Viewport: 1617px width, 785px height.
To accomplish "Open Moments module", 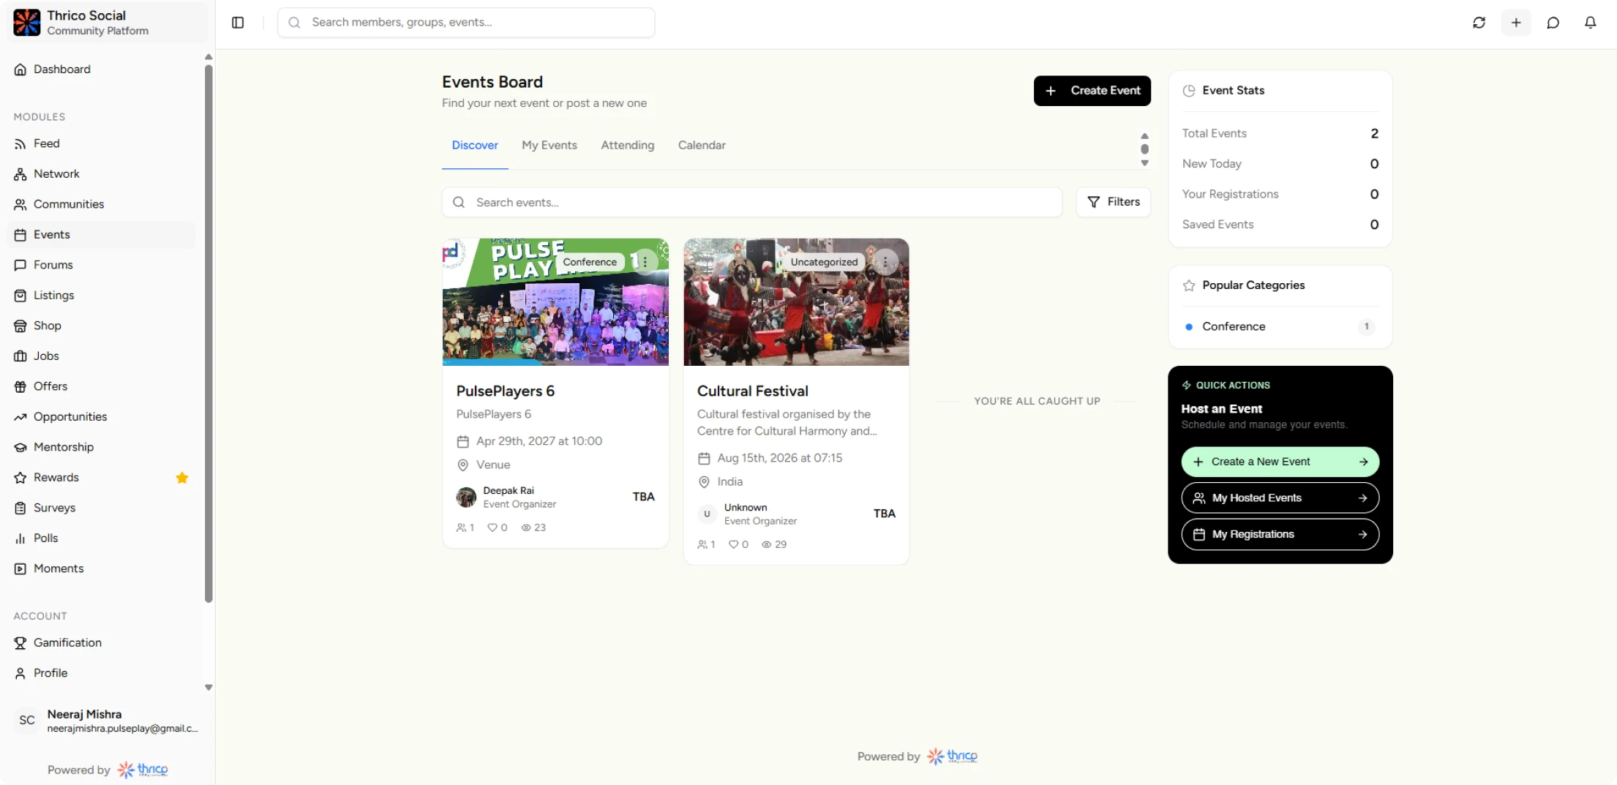I will [102, 568].
